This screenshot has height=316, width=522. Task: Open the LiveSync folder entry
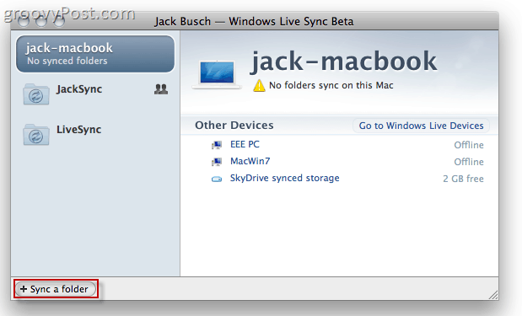tap(95, 134)
